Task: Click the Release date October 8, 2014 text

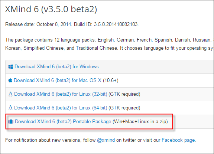Action: [x=39, y=24]
